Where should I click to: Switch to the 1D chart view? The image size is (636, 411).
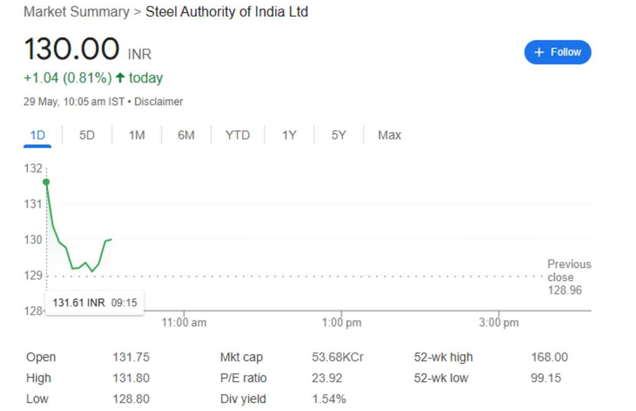click(x=37, y=134)
